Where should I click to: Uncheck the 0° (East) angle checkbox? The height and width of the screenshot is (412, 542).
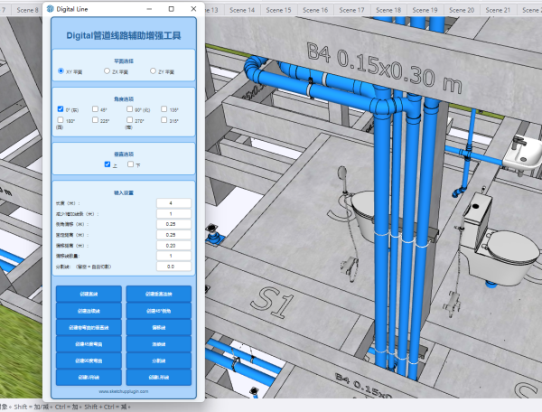61,108
